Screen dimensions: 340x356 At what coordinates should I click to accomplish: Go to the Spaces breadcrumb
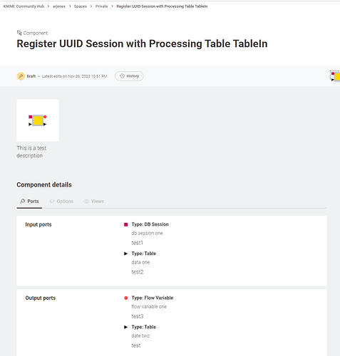tap(81, 6)
